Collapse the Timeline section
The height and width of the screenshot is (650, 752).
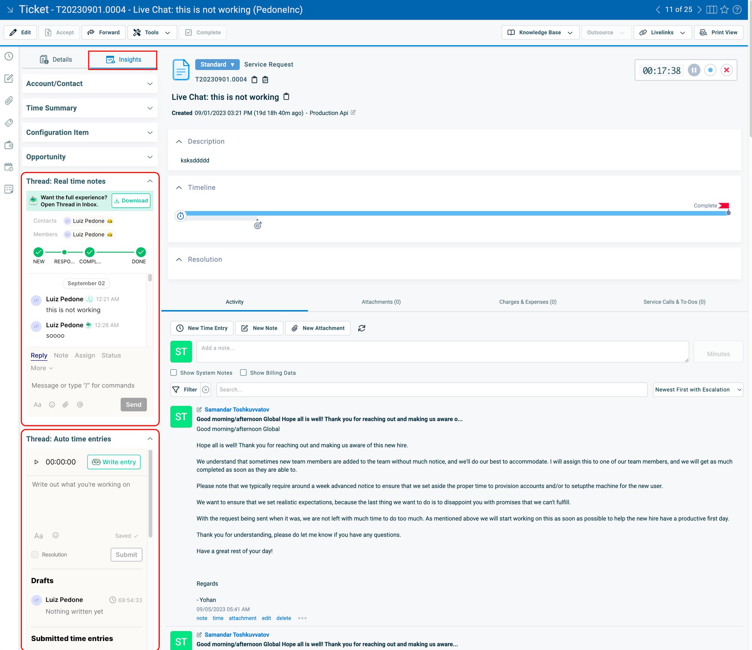(x=179, y=187)
